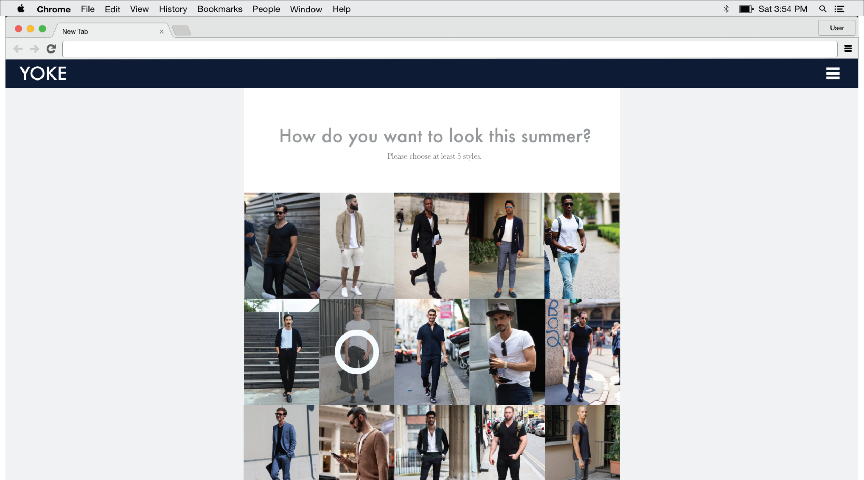Open the Bookmarks menu

220,9
